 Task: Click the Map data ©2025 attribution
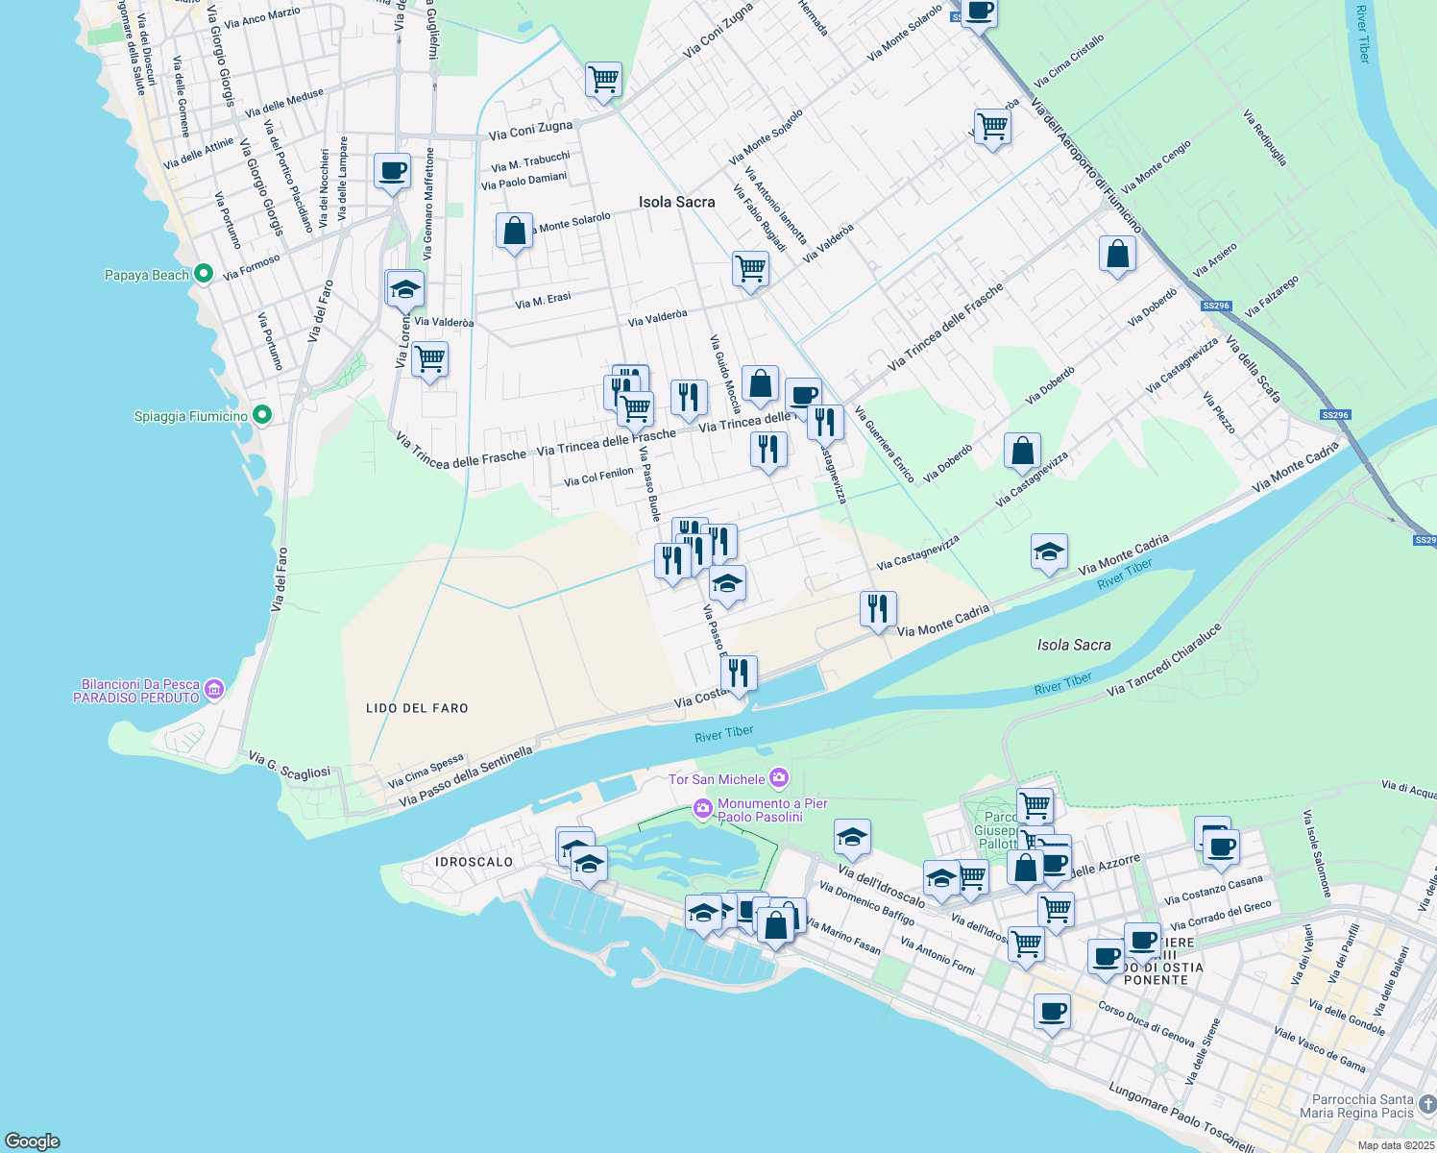1396,1145
